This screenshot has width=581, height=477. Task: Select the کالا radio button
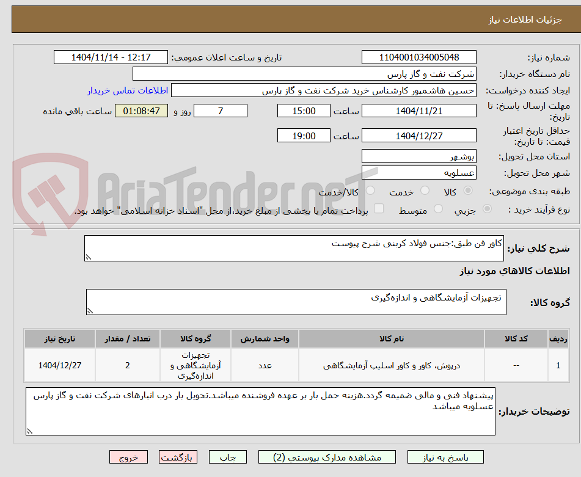468,191
